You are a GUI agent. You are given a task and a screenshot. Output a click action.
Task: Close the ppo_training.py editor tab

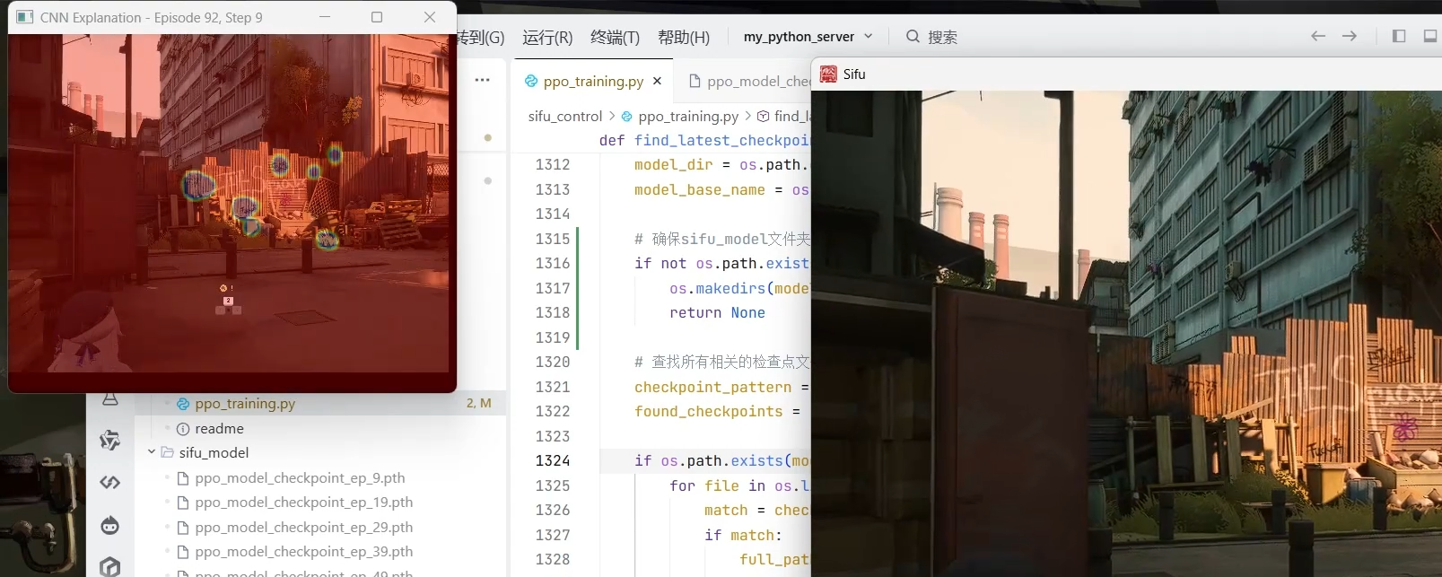coord(658,81)
